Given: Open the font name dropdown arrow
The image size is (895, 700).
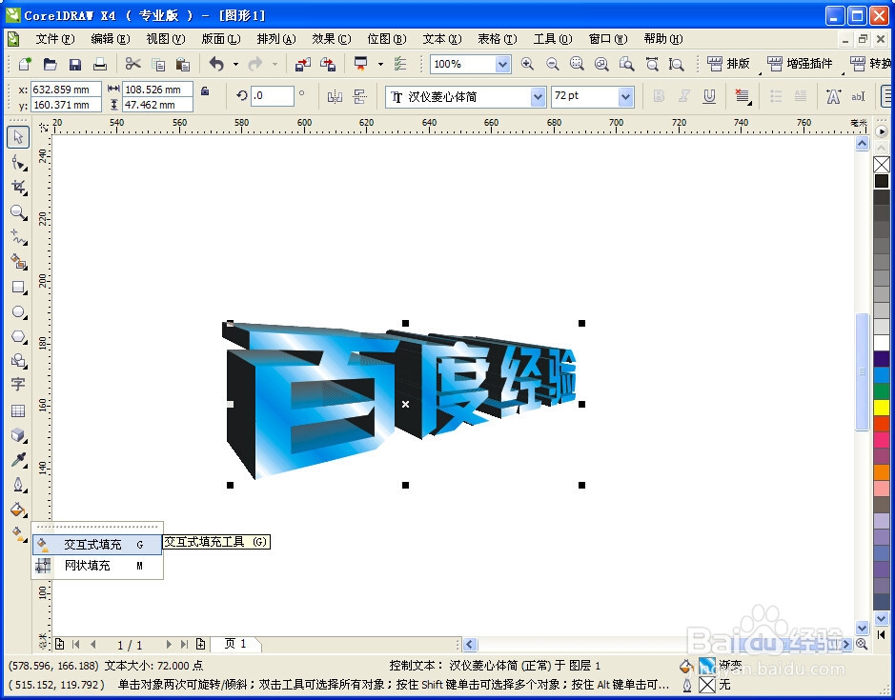Looking at the screenshot, I should point(538,97).
